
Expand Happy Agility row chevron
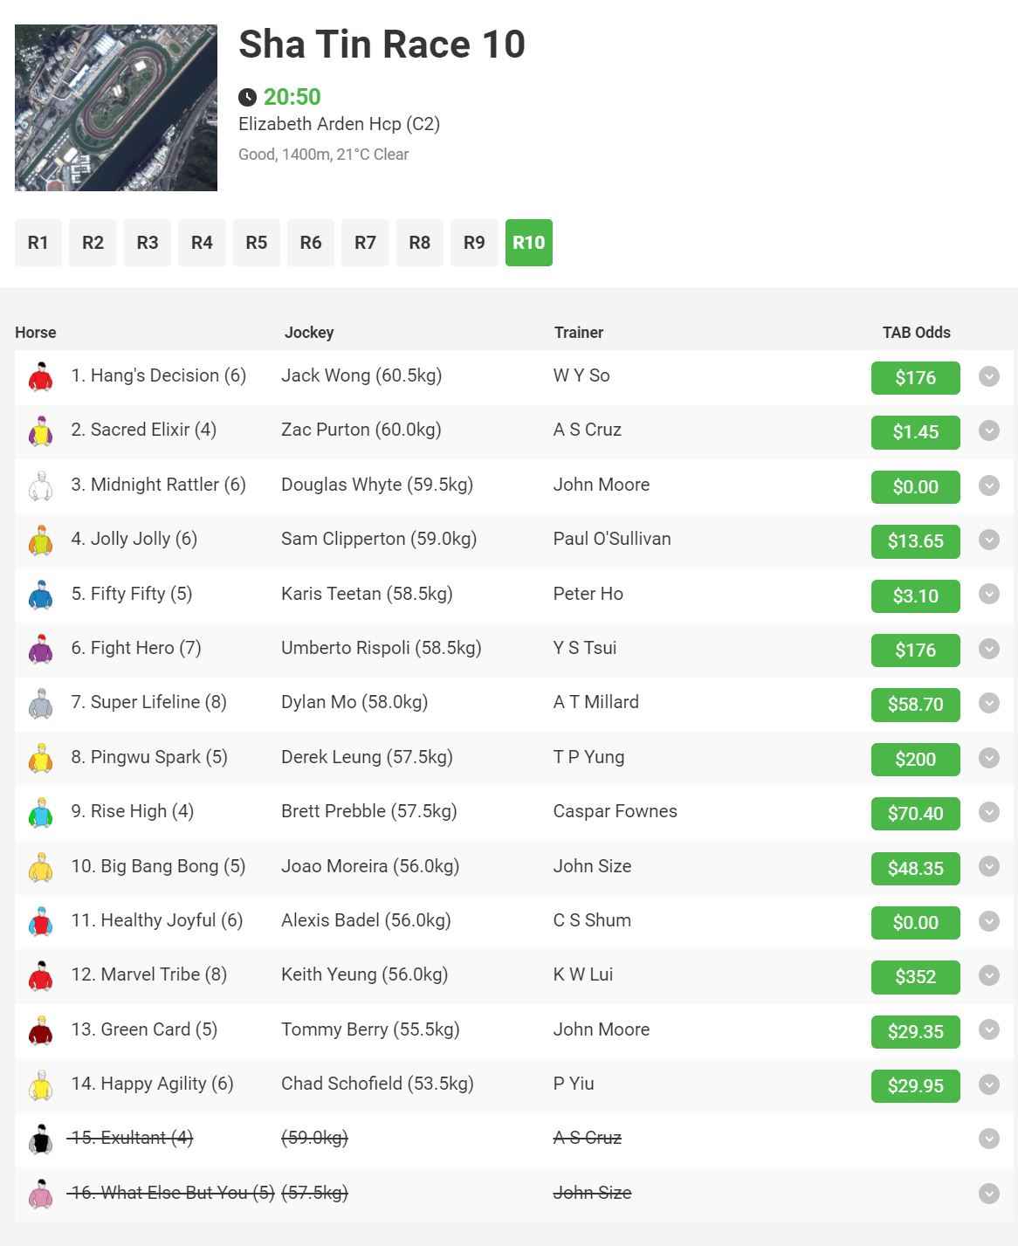[x=988, y=1084]
